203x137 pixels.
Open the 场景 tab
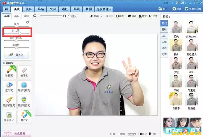(76, 9)
